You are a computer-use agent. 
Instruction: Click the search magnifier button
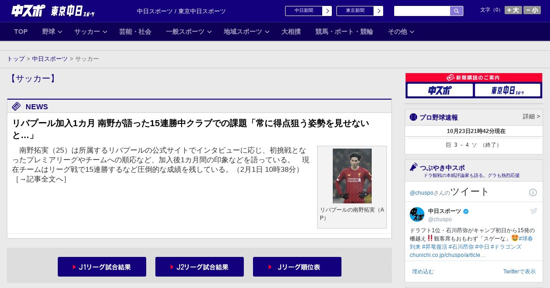coord(456,11)
